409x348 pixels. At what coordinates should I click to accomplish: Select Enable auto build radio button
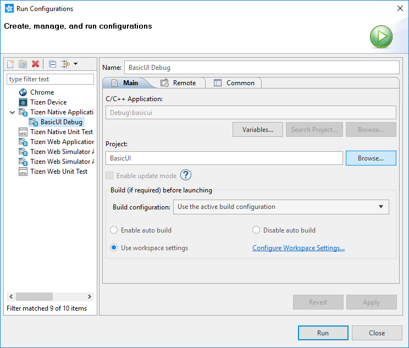click(114, 230)
